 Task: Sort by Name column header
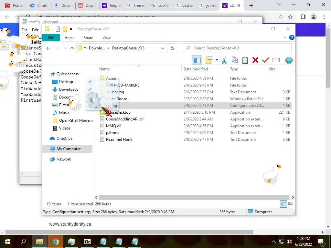(139, 69)
